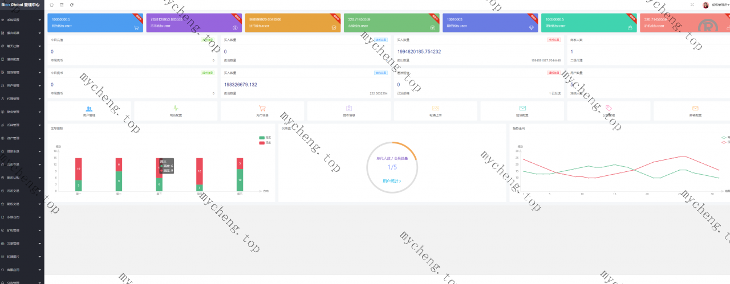
Task: Click the admin avatar picture
Action: 705,5
